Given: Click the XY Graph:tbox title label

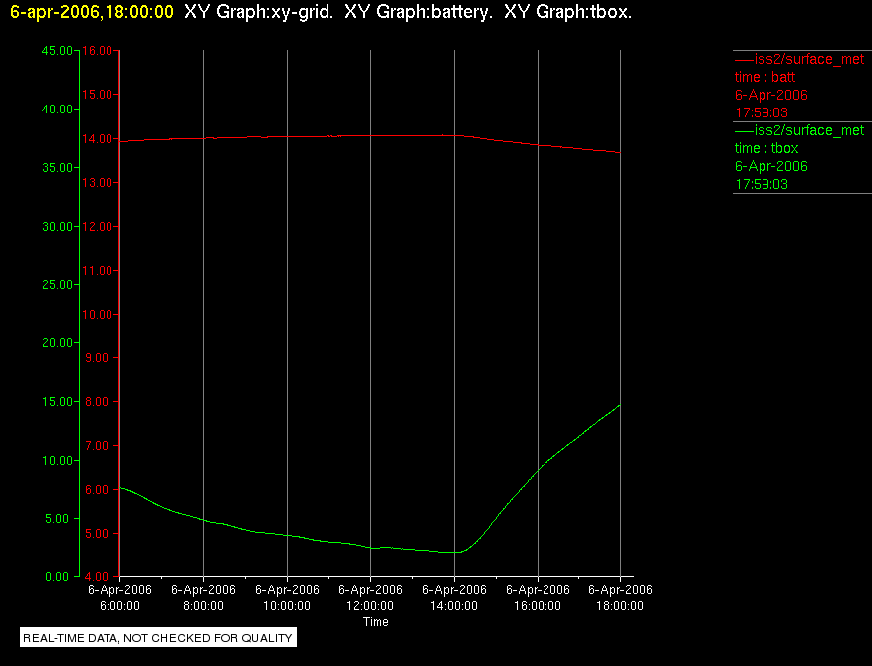Looking at the screenshot, I should tap(567, 12).
